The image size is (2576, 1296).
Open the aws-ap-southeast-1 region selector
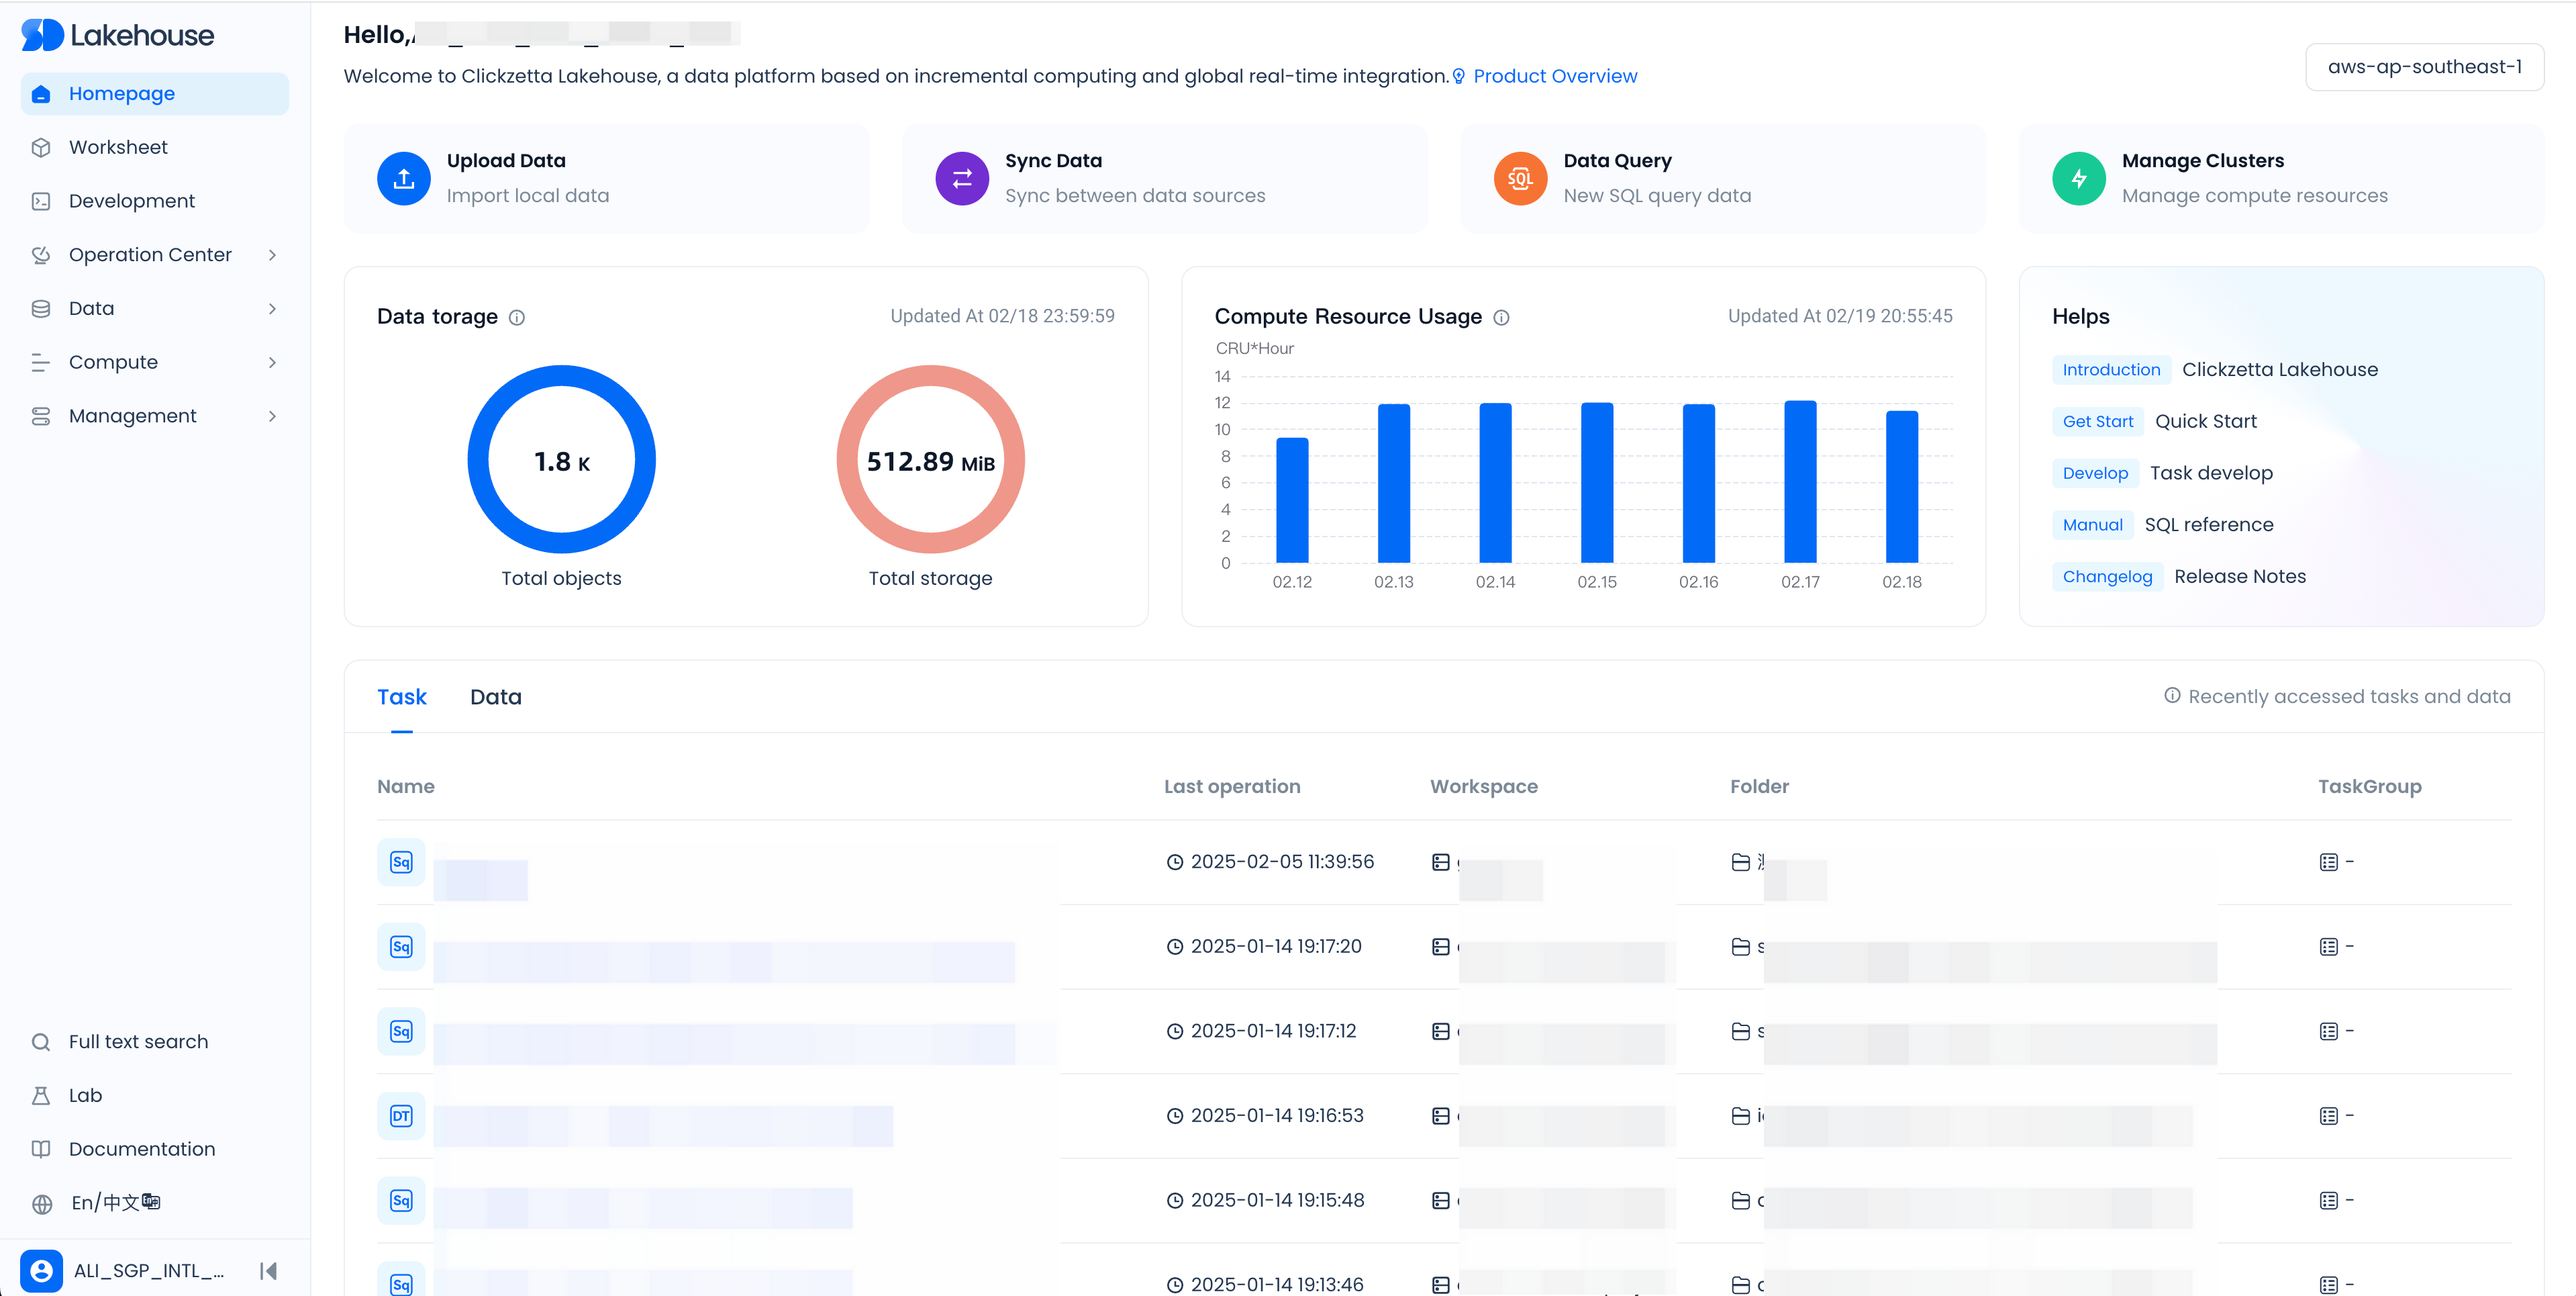coord(2424,67)
